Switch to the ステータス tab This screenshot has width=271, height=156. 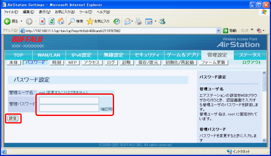(250, 55)
